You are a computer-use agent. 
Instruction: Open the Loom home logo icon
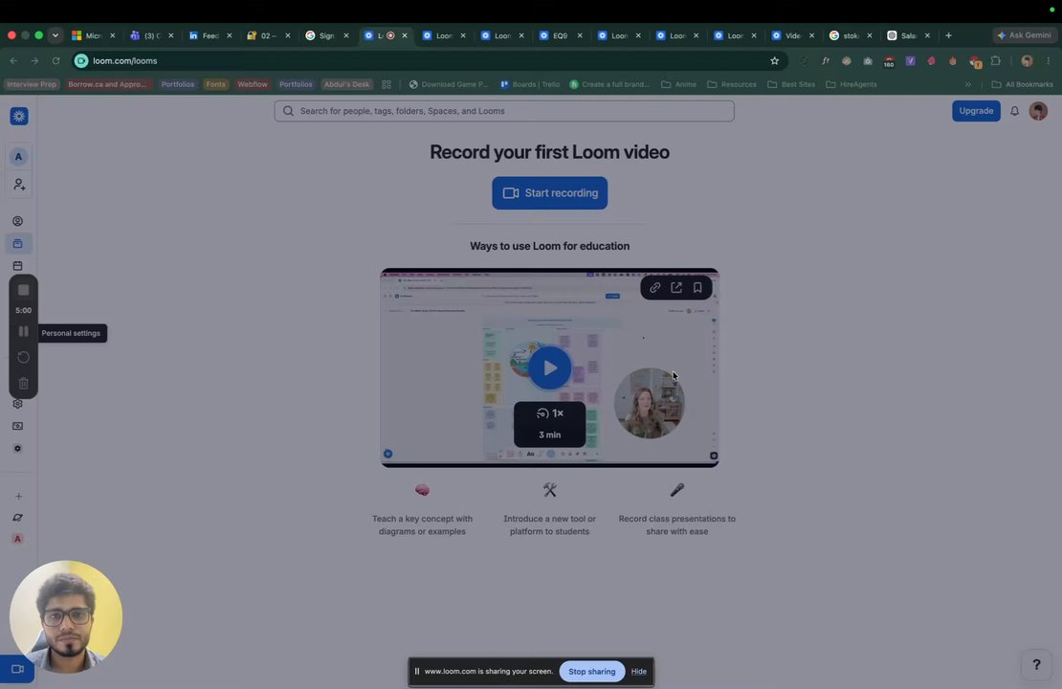point(19,116)
